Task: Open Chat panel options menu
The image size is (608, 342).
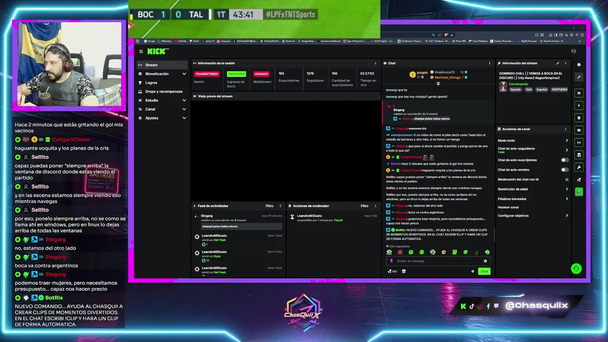Action: coord(489,63)
